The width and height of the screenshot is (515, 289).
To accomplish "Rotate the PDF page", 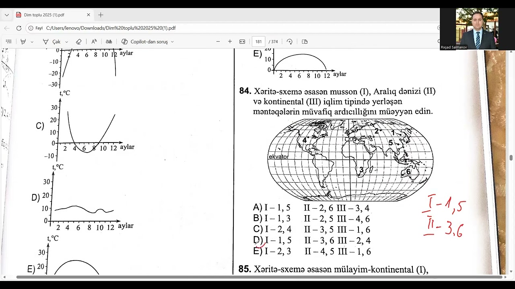I will click(x=289, y=41).
